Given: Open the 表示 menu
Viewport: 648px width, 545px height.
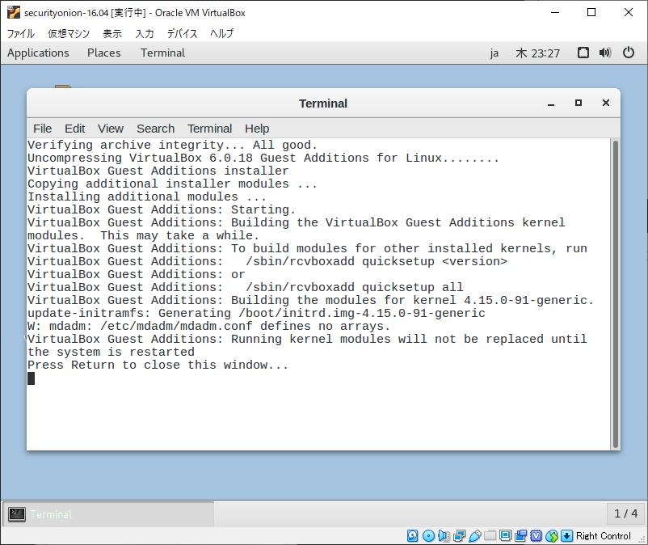Looking at the screenshot, I should click(x=112, y=33).
